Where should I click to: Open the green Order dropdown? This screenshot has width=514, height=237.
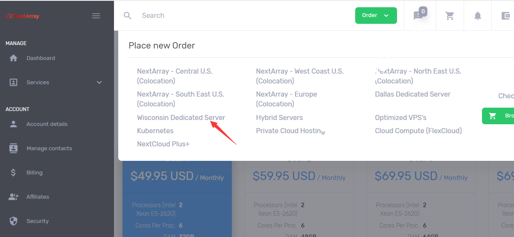[x=376, y=15]
